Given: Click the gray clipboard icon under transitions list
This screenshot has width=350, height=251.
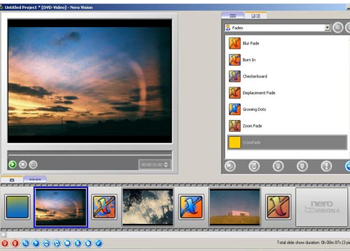Looking at the screenshot, I should [254, 166].
